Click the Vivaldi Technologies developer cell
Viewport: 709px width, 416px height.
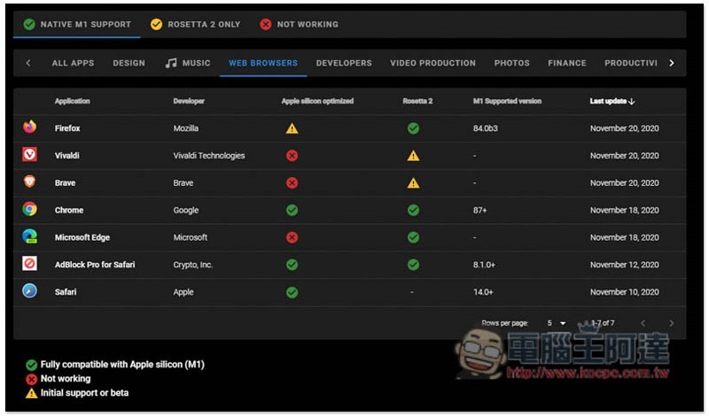(209, 156)
